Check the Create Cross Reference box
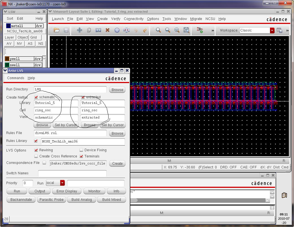294x227 pixels. point(36,156)
